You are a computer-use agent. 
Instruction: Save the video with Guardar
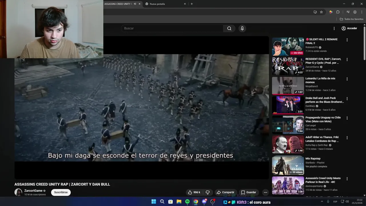point(248,192)
